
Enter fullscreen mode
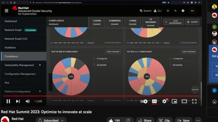point(194,101)
